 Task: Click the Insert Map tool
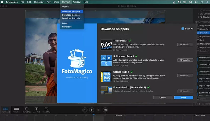click(x=46, y=110)
